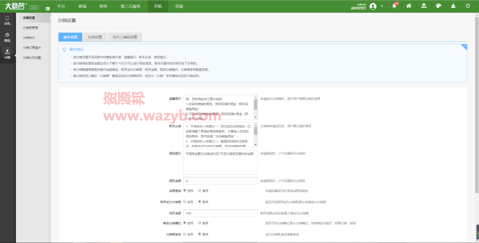Select the 手机 top menu
The height and width of the screenshot is (243, 479).
[x=158, y=6]
